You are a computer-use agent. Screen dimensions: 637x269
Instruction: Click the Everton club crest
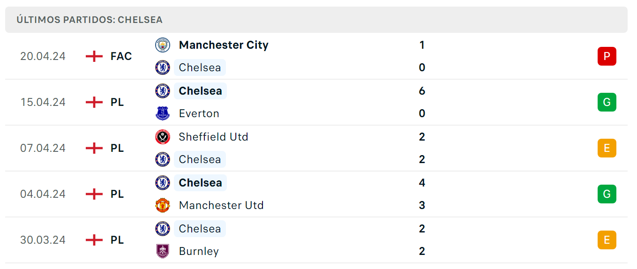pyautogui.click(x=163, y=113)
